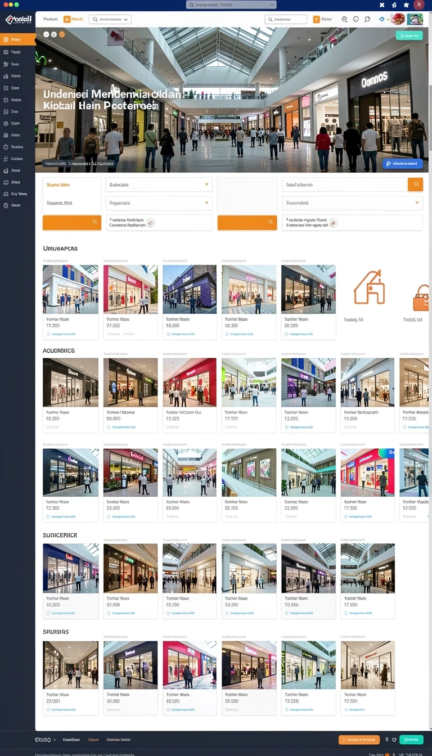Expand the first dropdown in the search form
This screenshot has width=432, height=756.
click(x=159, y=184)
